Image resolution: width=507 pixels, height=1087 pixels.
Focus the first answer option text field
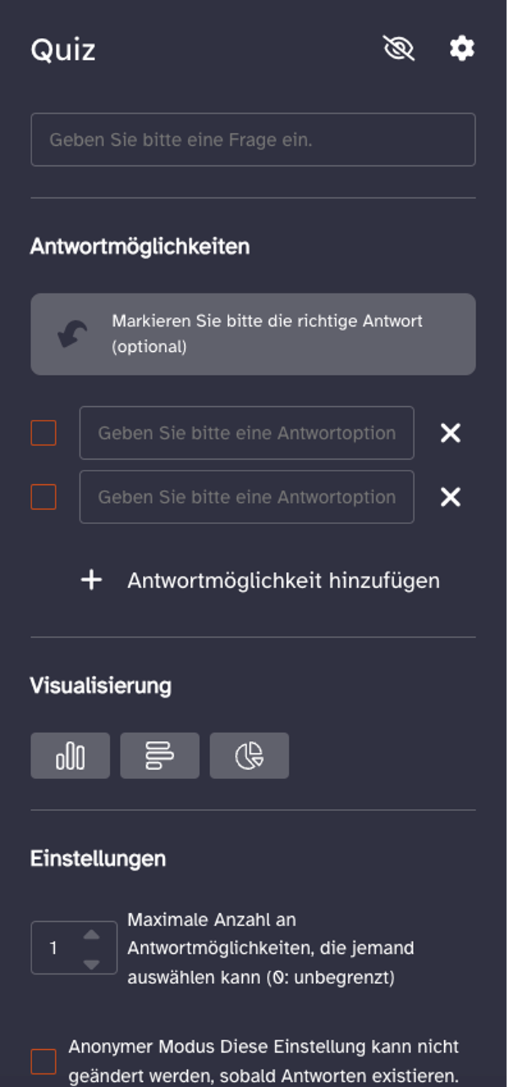click(246, 433)
